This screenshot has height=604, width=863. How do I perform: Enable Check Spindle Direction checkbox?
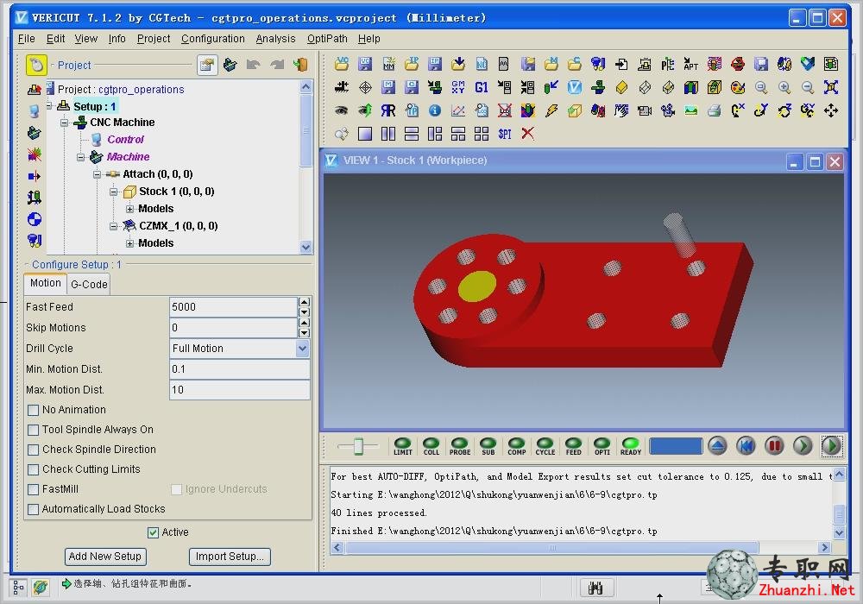point(33,450)
